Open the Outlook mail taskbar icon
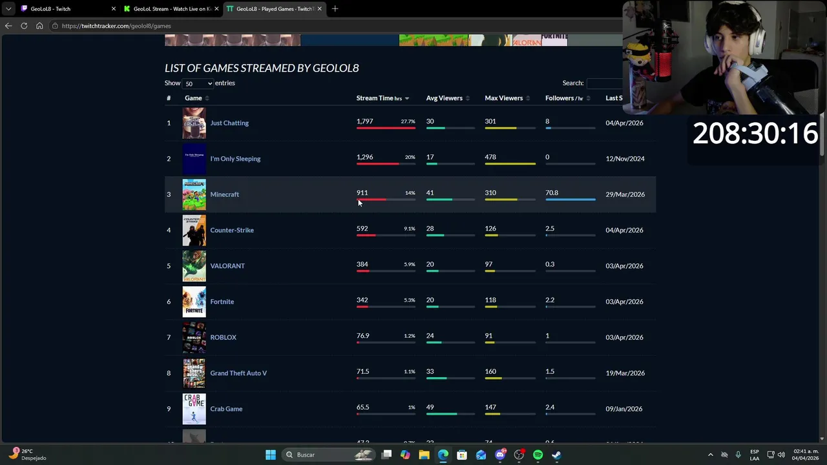Image resolution: width=827 pixels, height=465 pixels. pyautogui.click(x=481, y=455)
